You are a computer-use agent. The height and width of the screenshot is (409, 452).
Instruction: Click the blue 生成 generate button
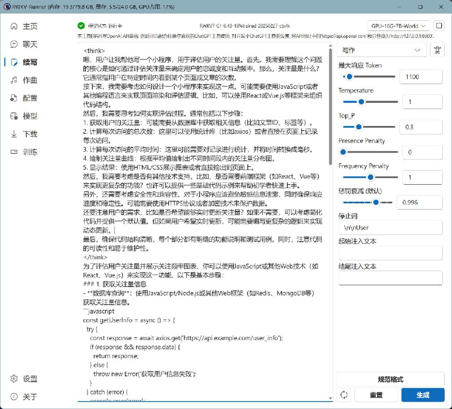423,394
